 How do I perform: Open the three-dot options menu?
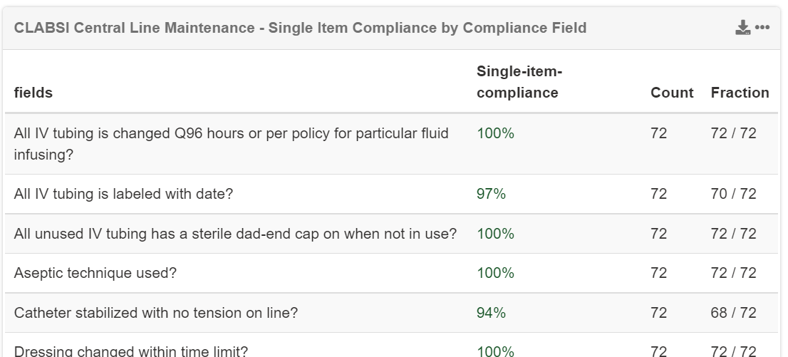pos(762,28)
